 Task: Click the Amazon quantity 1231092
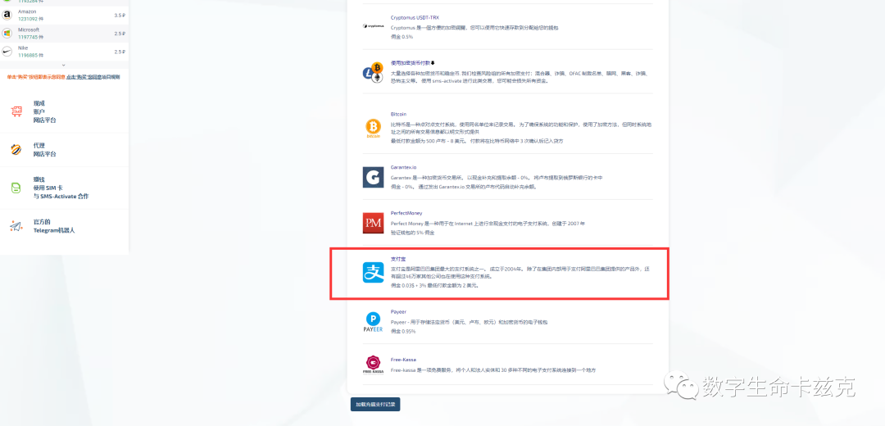tap(30, 19)
